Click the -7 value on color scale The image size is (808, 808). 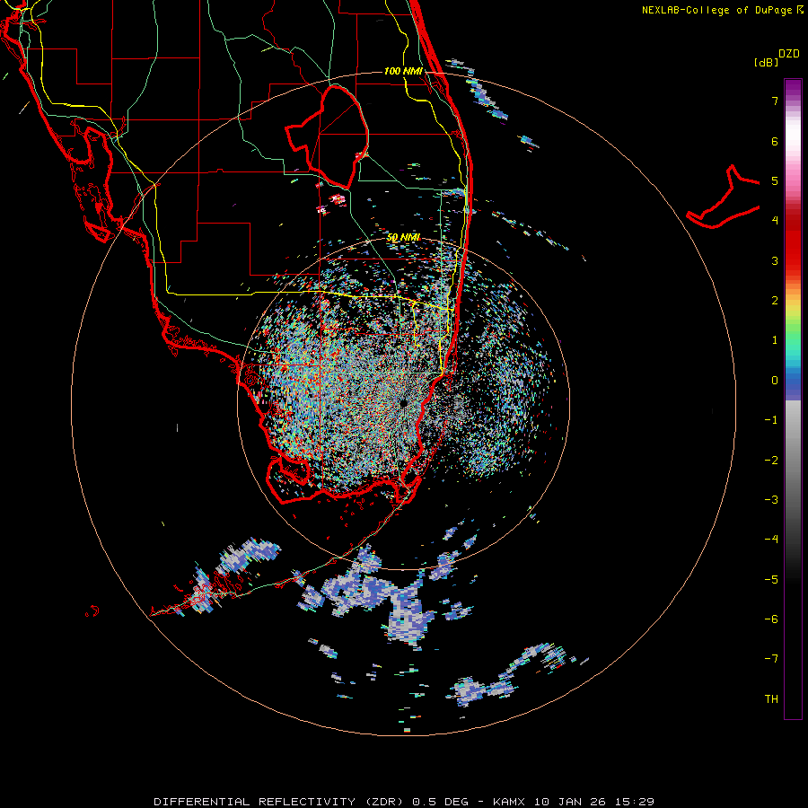point(771,659)
